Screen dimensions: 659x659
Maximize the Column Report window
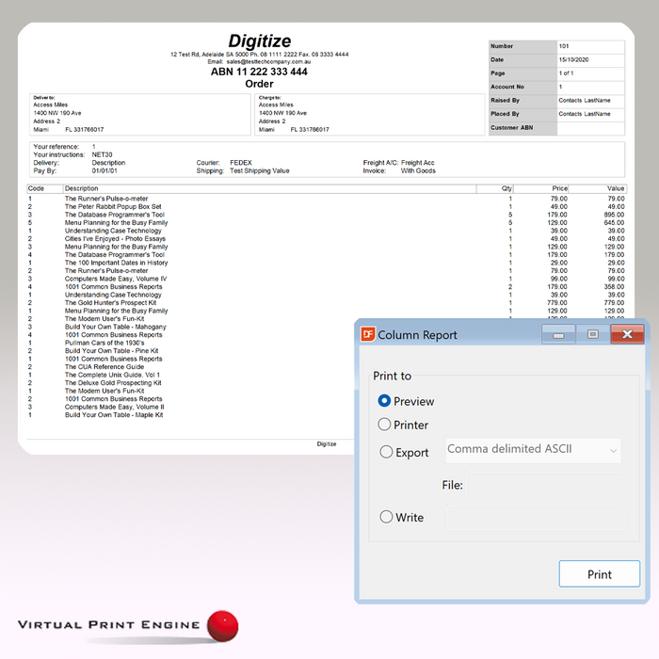[592, 333]
